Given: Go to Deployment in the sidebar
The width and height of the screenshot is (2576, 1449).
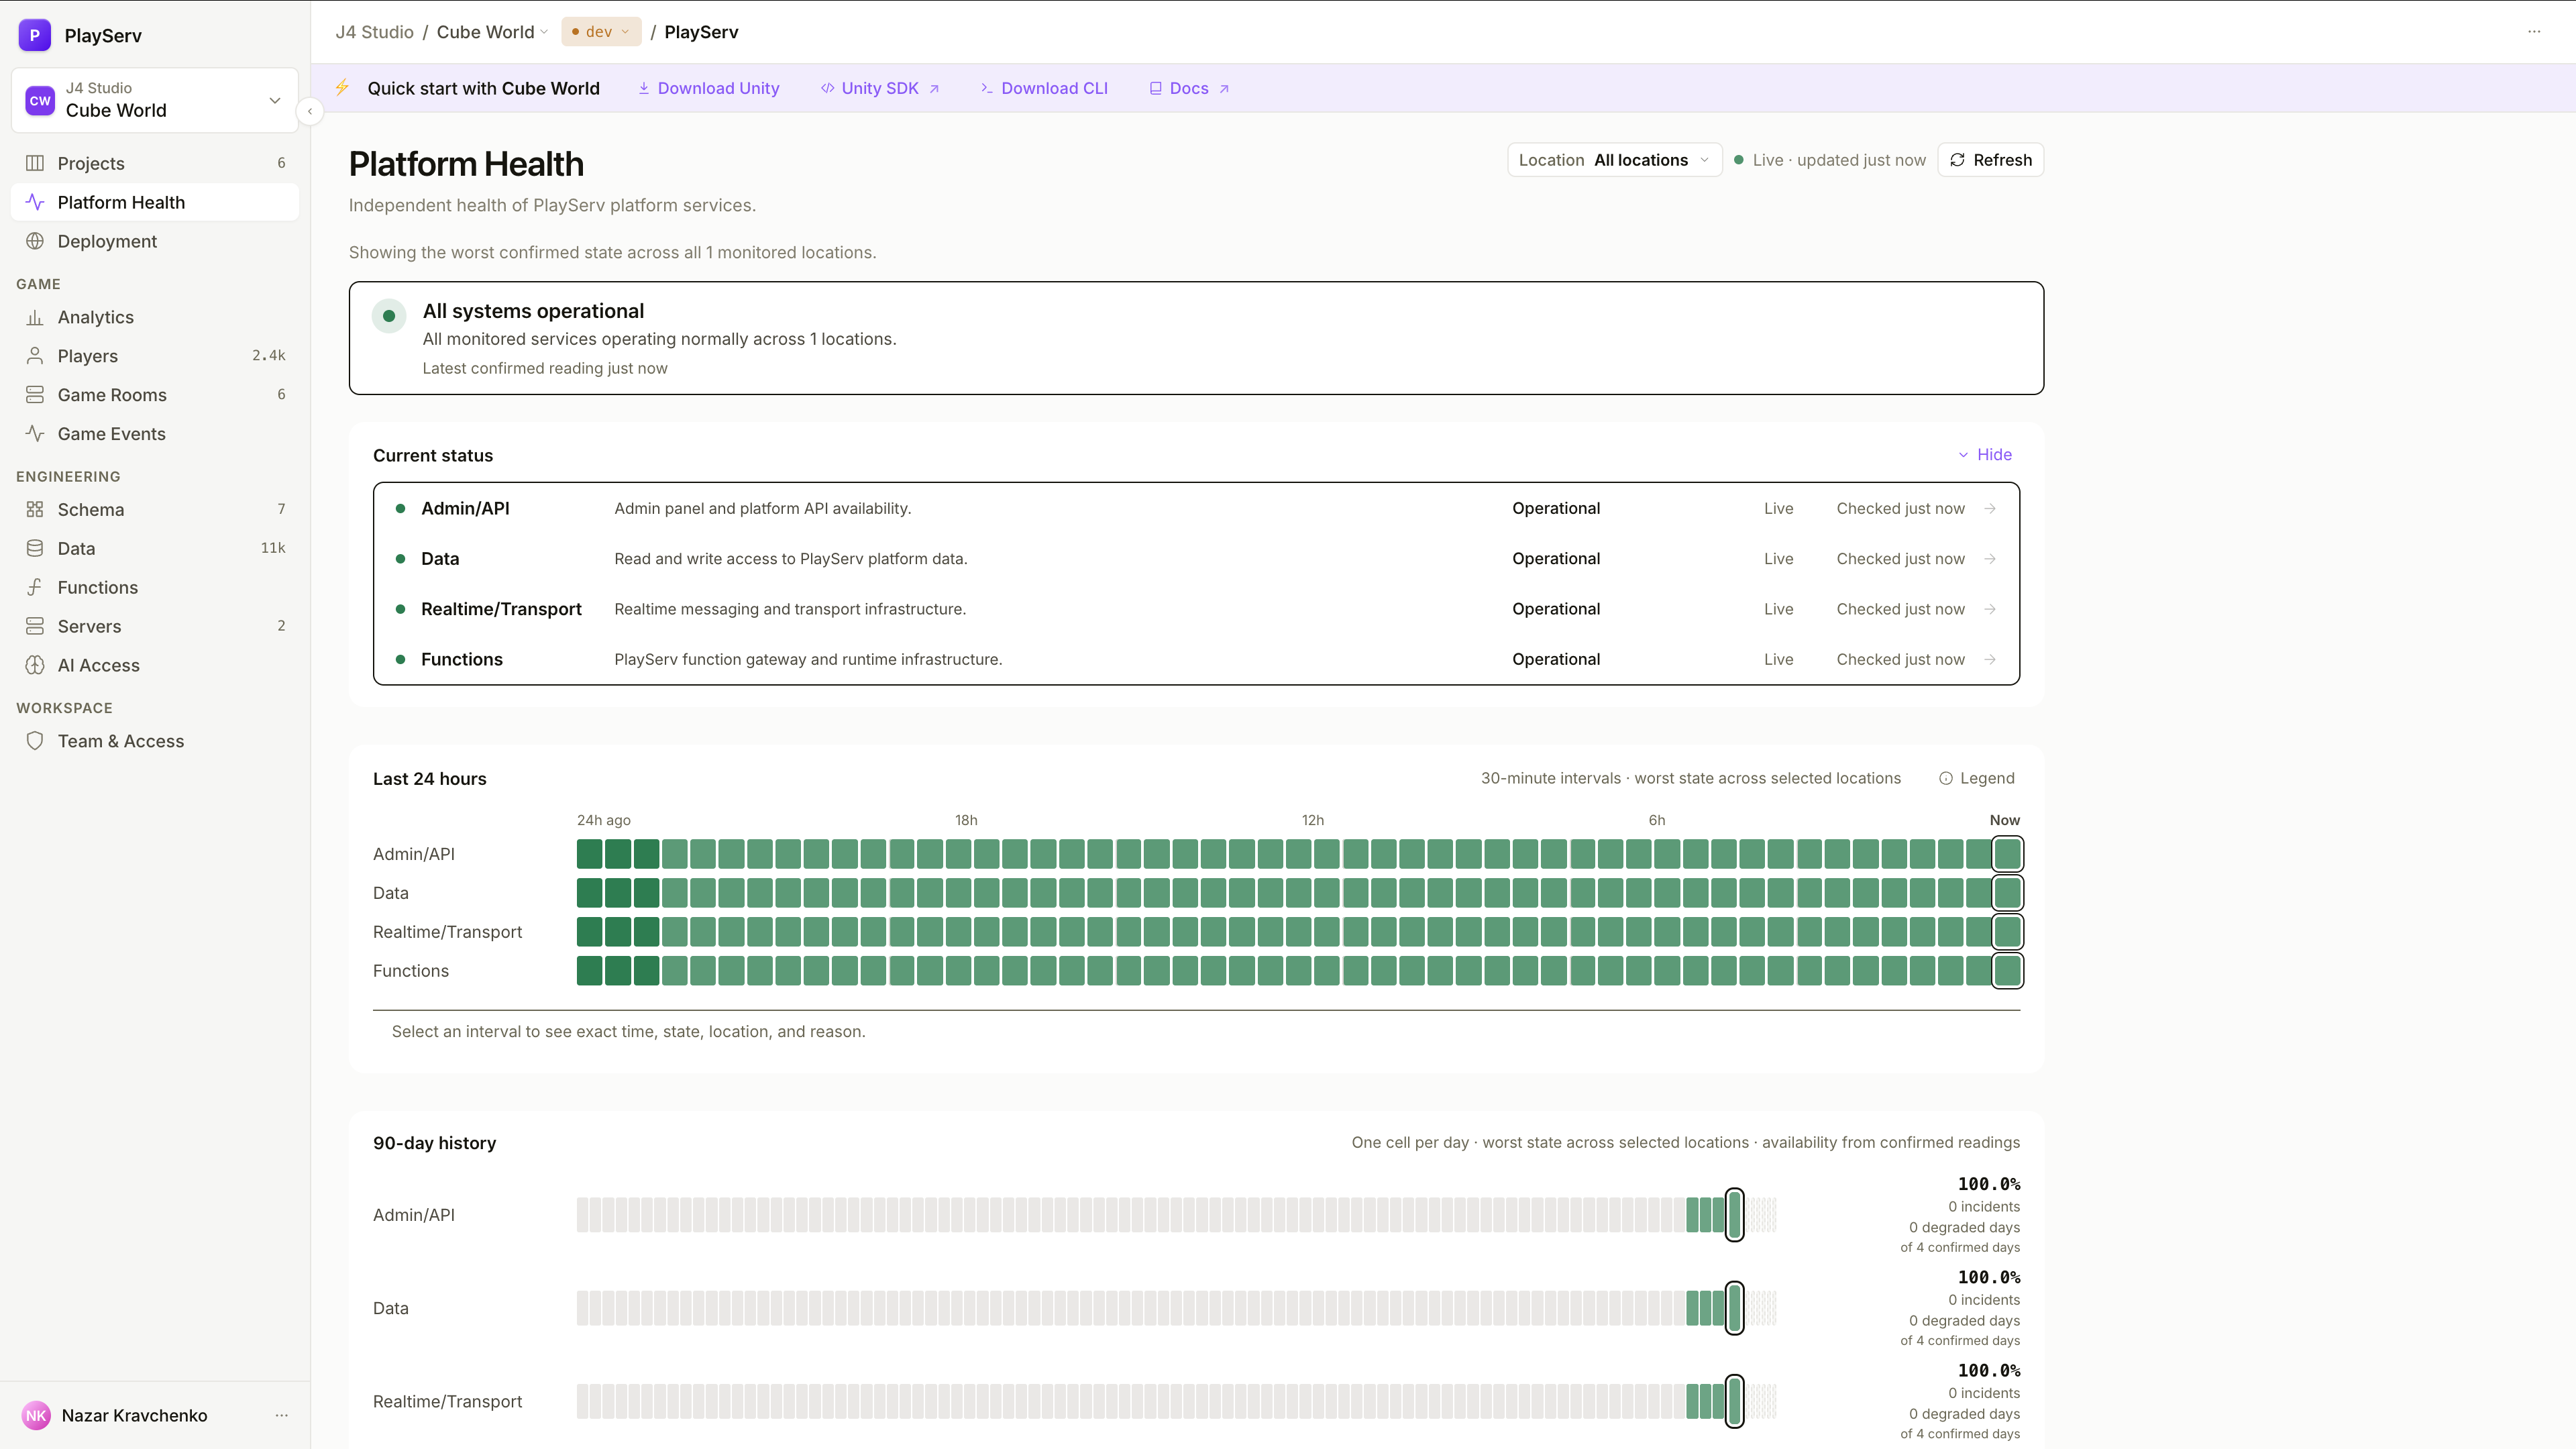Looking at the screenshot, I should 155,241.
